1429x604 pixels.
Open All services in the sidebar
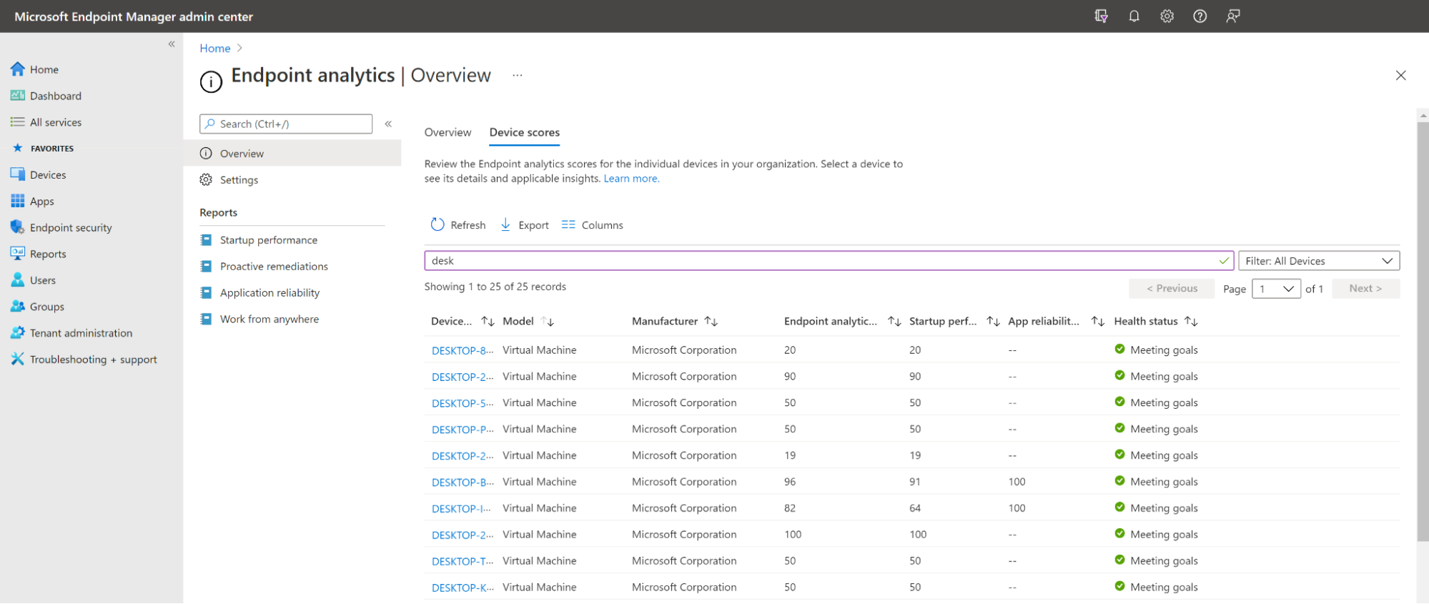click(x=55, y=122)
